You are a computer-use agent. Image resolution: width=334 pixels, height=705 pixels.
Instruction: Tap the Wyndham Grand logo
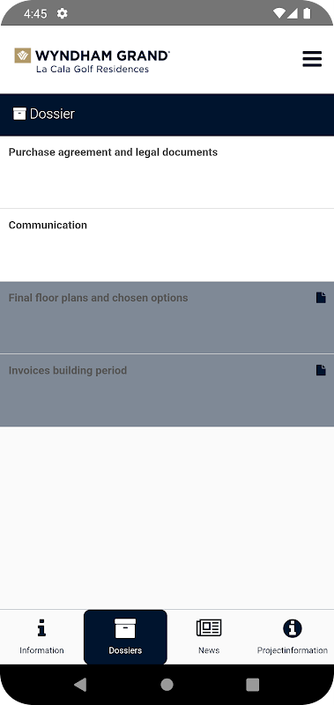coord(93,60)
